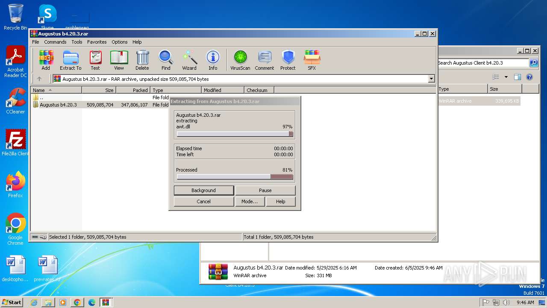
Task: Click the Microsoft Edge taskbar icon
Action: coord(91,302)
